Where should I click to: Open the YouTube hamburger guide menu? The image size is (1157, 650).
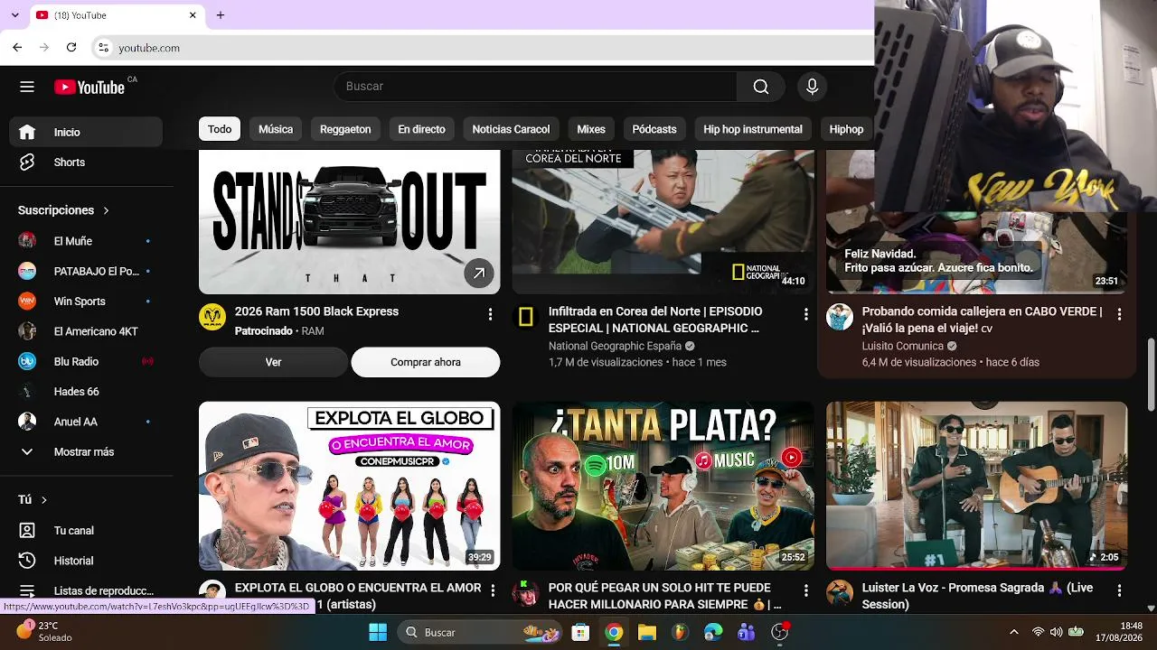pos(27,87)
